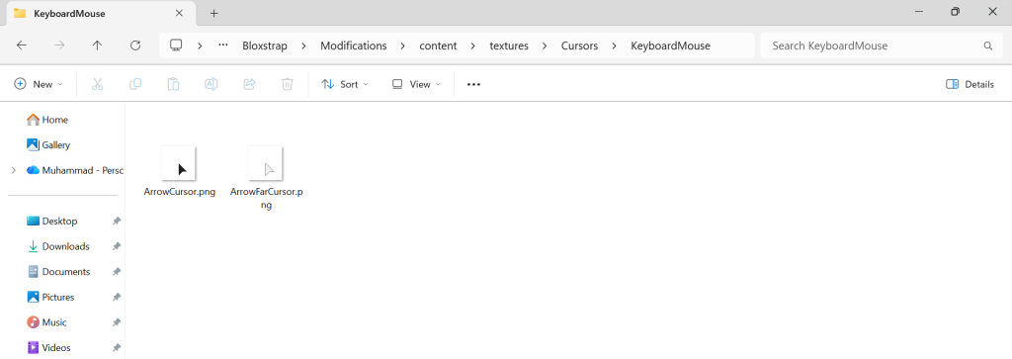
Task: Jump to textures folder in breadcrumb
Action: 509,45
